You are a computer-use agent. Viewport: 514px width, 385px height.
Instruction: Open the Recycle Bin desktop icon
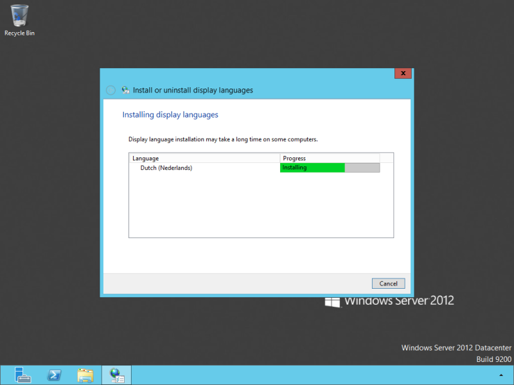tap(19, 21)
